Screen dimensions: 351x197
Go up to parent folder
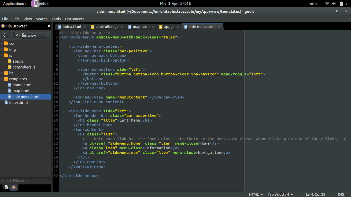click(x=17, y=35)
